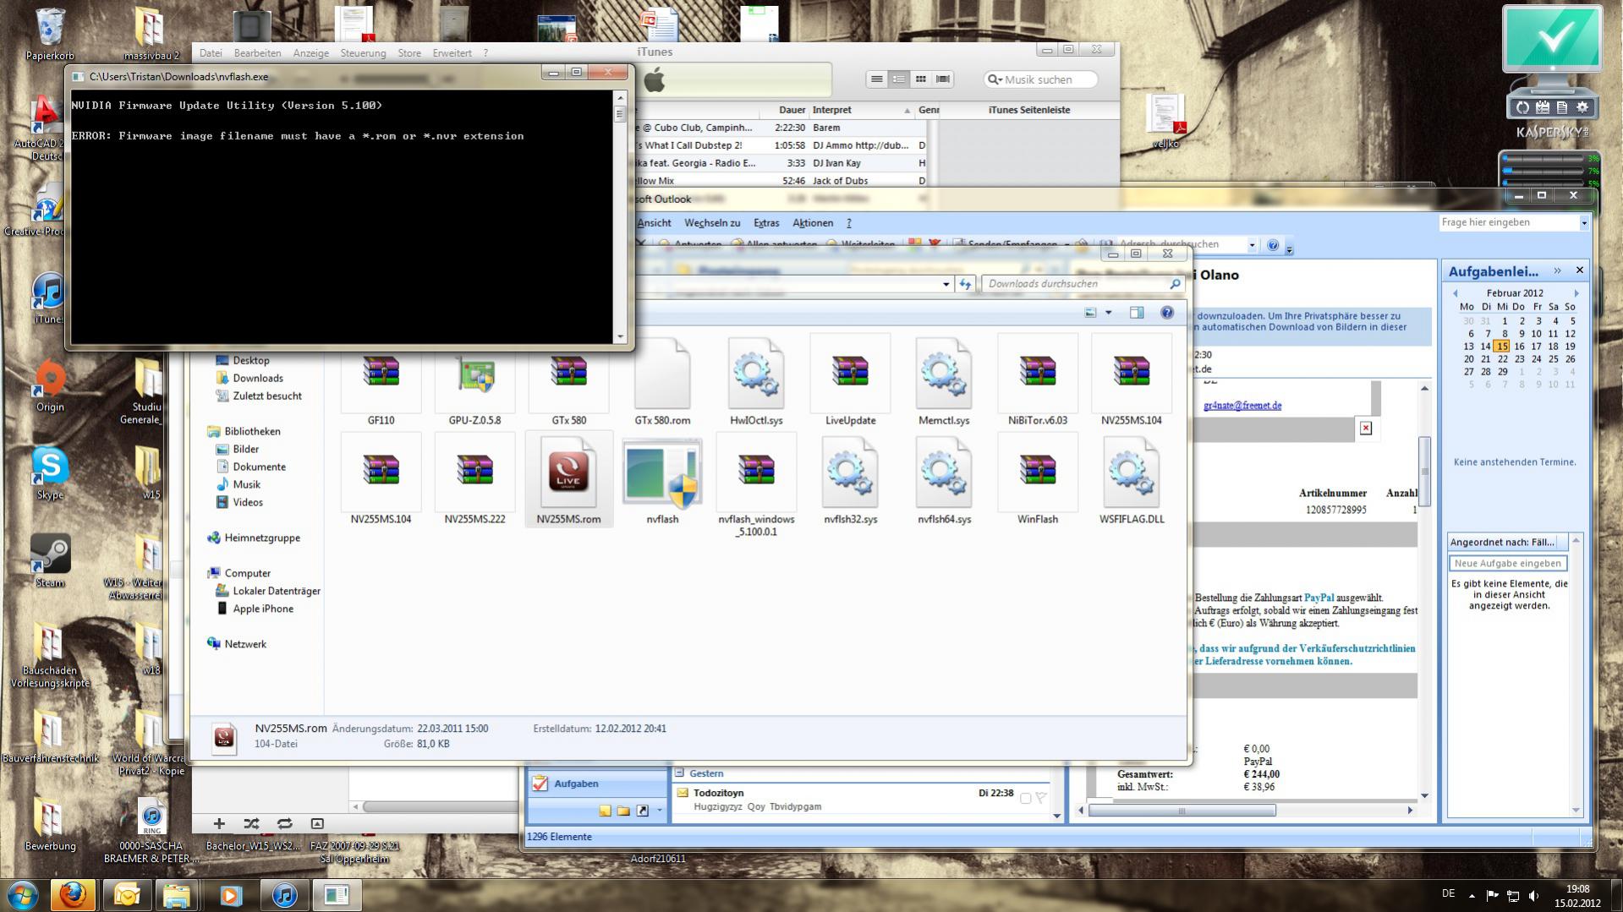Toggle shuffle in iTunes
1623x912 pixels.
tap(251, 823)
